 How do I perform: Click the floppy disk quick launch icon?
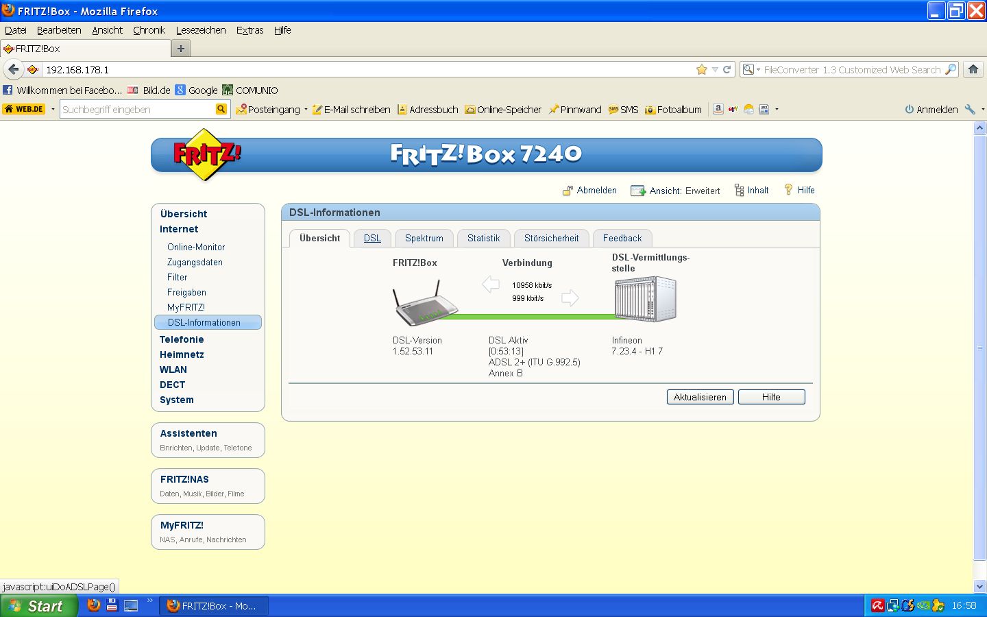tap(112, 605)
